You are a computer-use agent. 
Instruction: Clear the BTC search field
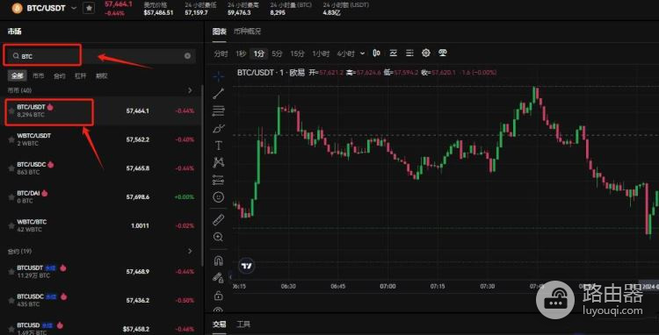(187, 56)
